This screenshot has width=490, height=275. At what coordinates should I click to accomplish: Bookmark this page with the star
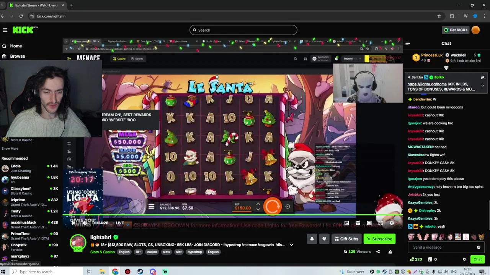439,16
